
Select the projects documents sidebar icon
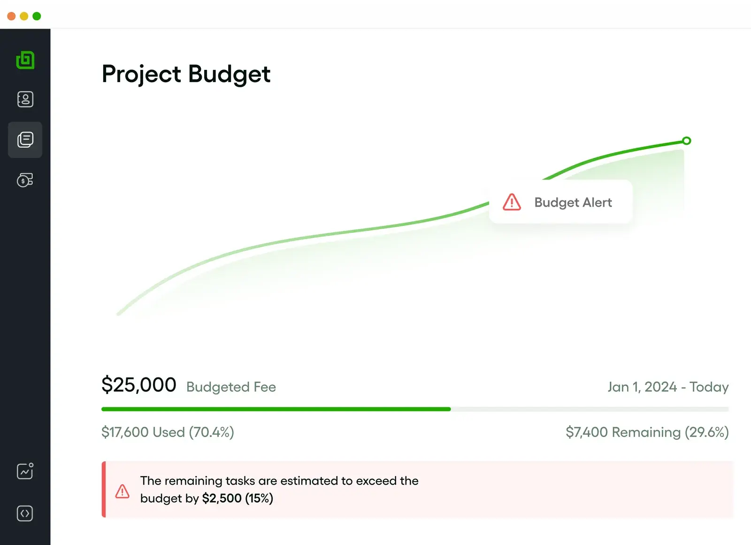coord(25,139)
